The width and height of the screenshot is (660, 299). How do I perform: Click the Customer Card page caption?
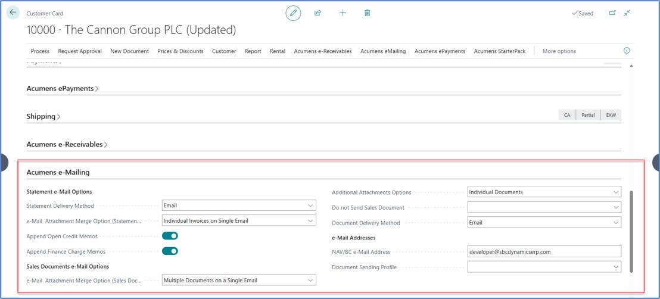45,14
